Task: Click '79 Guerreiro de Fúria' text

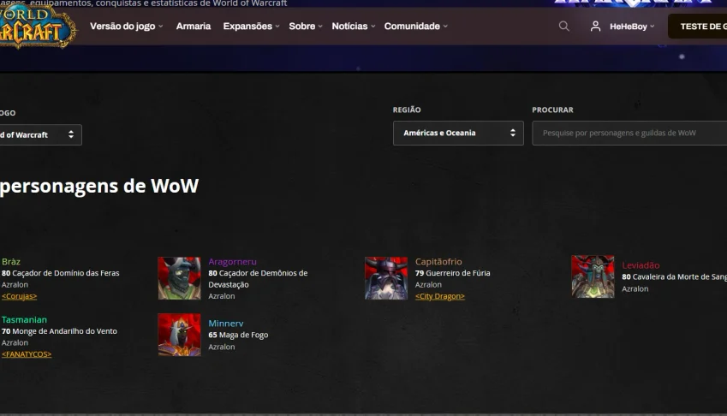Action: point(452,273)
